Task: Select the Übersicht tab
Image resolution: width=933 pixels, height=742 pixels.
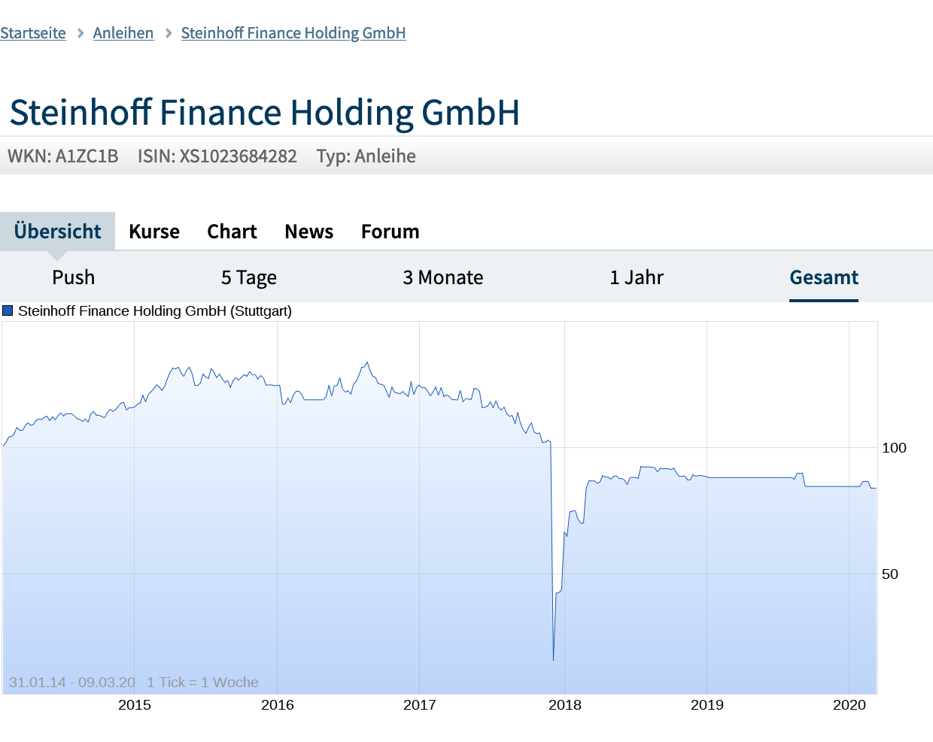Action: click(x=58, y=231)
